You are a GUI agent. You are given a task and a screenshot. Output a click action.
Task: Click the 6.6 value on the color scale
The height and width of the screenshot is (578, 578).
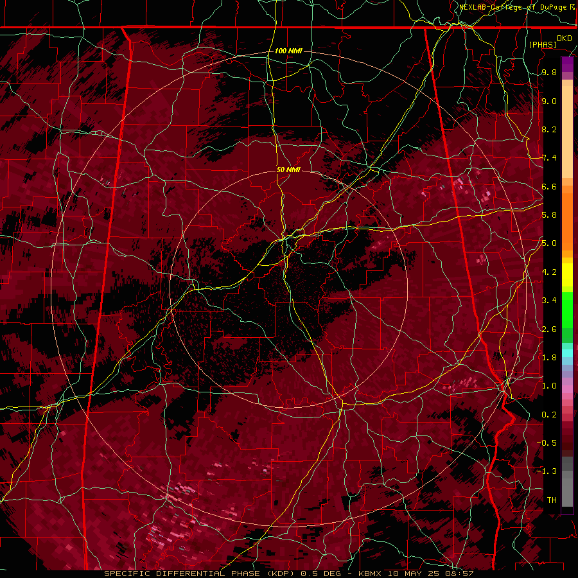pos(549,186)
